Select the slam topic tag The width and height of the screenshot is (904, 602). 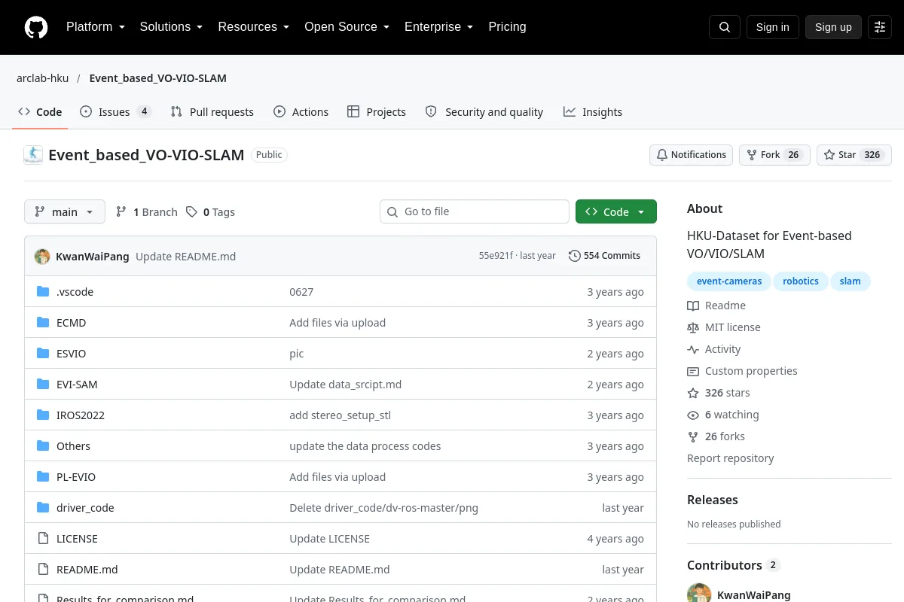tap(851, 281)
